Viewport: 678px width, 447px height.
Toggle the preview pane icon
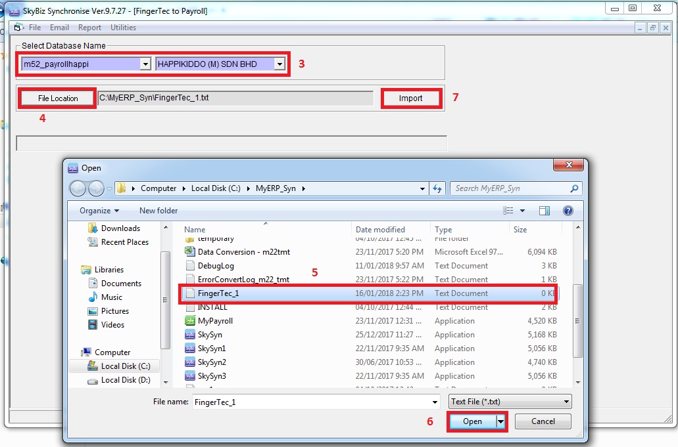pos(544,211)
